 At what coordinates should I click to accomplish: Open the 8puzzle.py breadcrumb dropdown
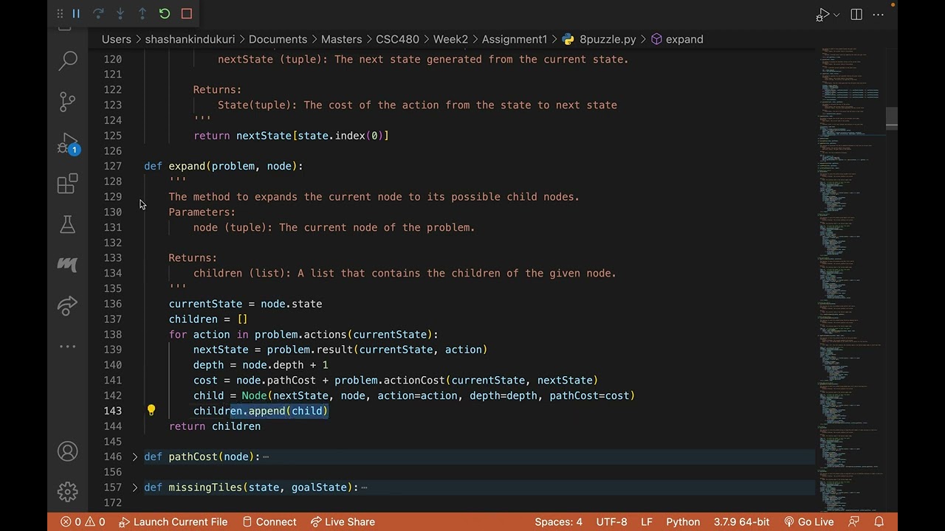pos(599,39)
